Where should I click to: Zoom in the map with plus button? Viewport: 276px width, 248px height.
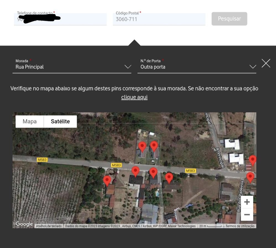[247, 202]
